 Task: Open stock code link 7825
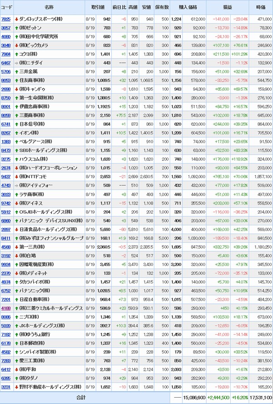click(x=6, y=19)
